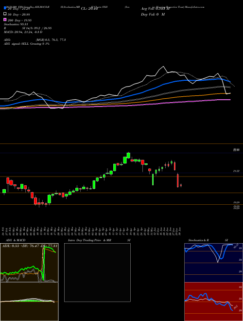Click the 21.22 price axis label
Viewport: 243px width, 321px height.
click(x=237, y=171)
